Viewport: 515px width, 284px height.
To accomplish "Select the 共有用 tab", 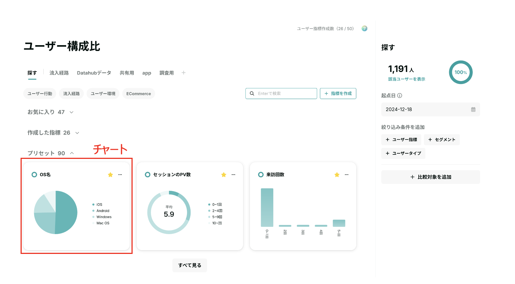I will 127,73.
